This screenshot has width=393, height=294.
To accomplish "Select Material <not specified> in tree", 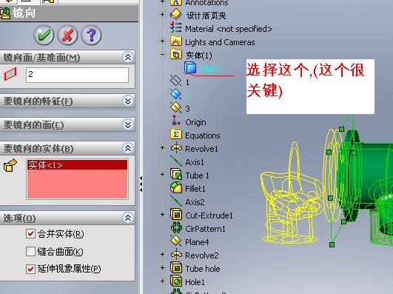I will point(229,29).
